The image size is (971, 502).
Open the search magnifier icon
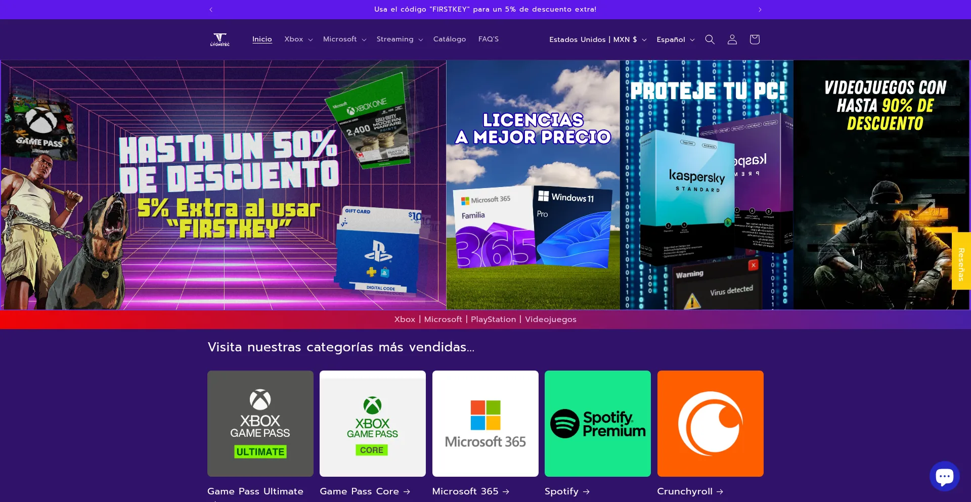coord(710,39)
